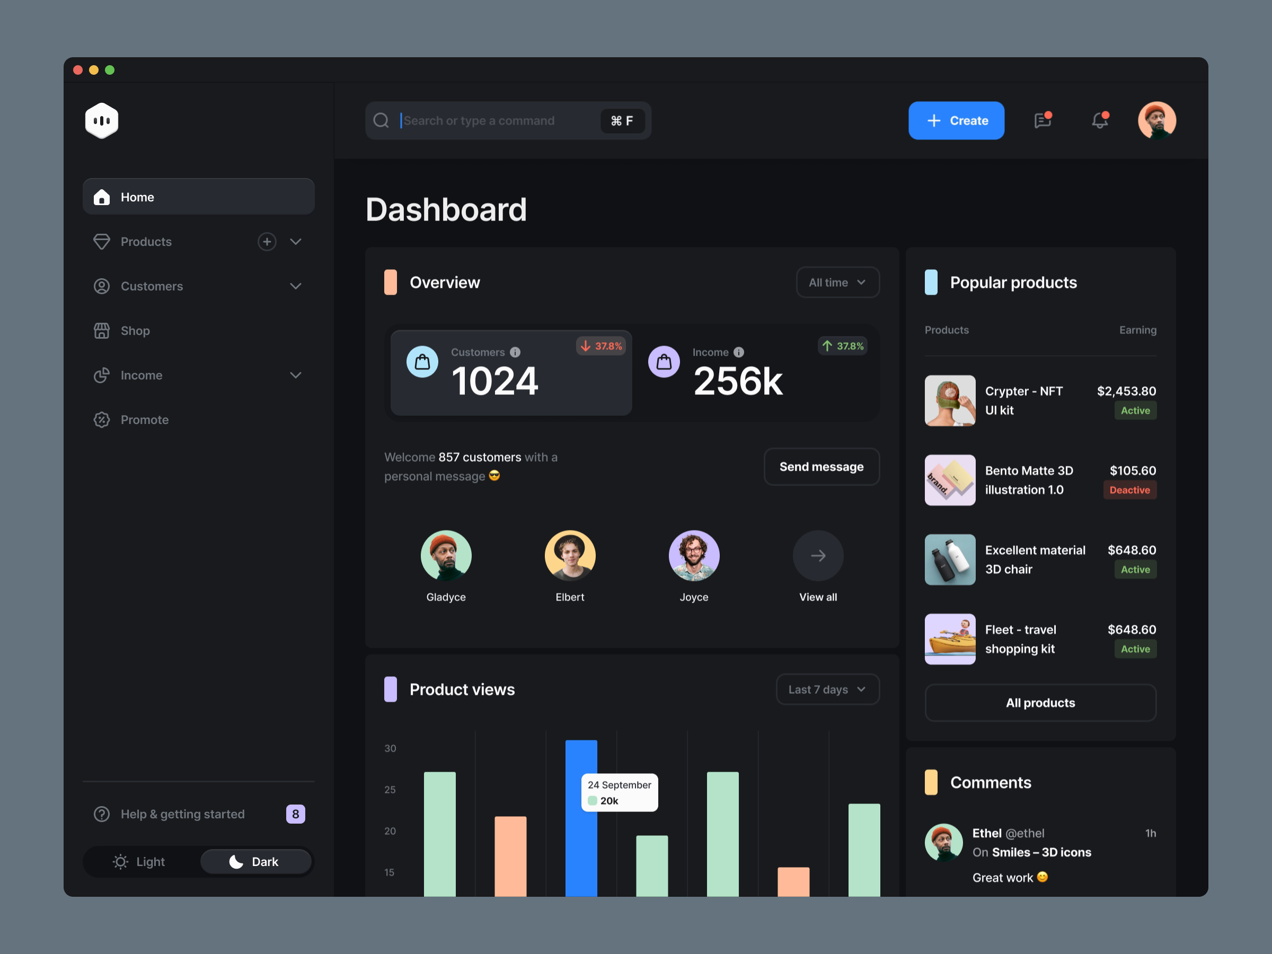The width and height of the screenshot is (1272, 954).
Task: Open the user profile avatar
Action: (x=1156, y=121)
